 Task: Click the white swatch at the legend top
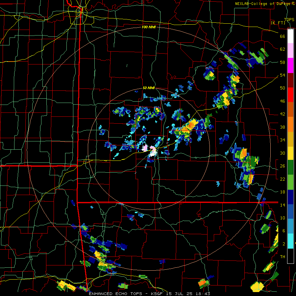coord(290,36)
